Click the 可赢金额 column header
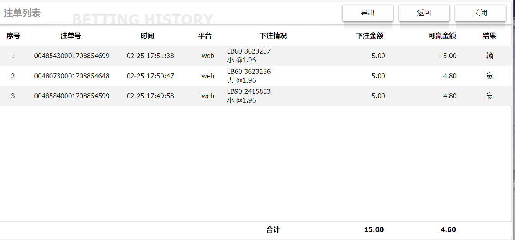The image size is (515, 240). point(442,36)
